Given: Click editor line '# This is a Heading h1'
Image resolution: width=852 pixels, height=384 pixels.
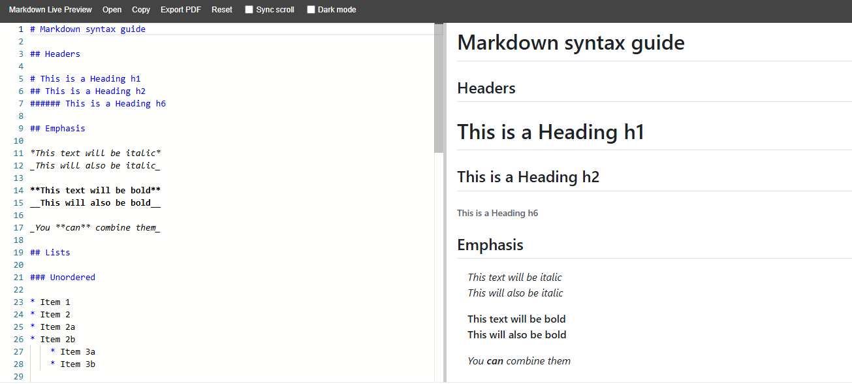Looking at the screenshot, I should (86, 79).
